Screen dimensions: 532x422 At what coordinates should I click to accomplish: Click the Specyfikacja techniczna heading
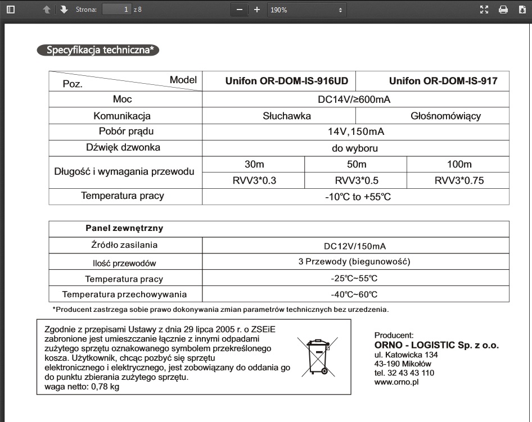pyautogui.click(x=98, y=50)
